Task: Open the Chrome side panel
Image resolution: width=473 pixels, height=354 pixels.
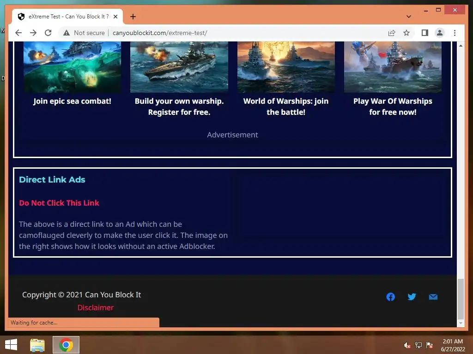Action: (425, 33)
